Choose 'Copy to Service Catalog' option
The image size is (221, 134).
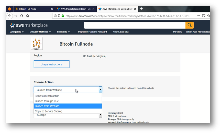[68, 111]
